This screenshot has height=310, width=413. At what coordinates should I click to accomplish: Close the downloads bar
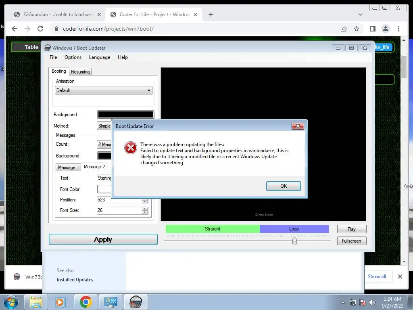pos(400,276)
